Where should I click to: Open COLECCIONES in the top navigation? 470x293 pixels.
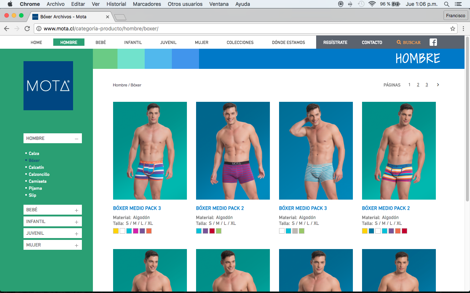pyautogui.click(x=240, y=42)
